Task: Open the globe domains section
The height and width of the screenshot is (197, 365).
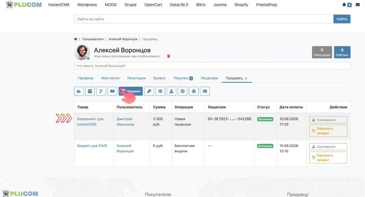Action: pyautogui.click(x=160, y=91)
